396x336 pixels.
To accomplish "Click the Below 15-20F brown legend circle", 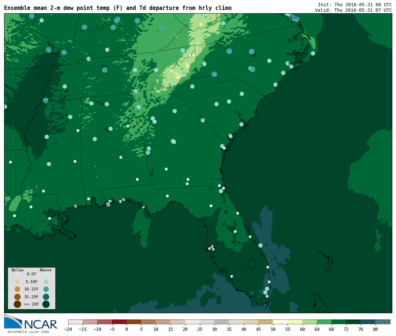I will click(18, 297).
